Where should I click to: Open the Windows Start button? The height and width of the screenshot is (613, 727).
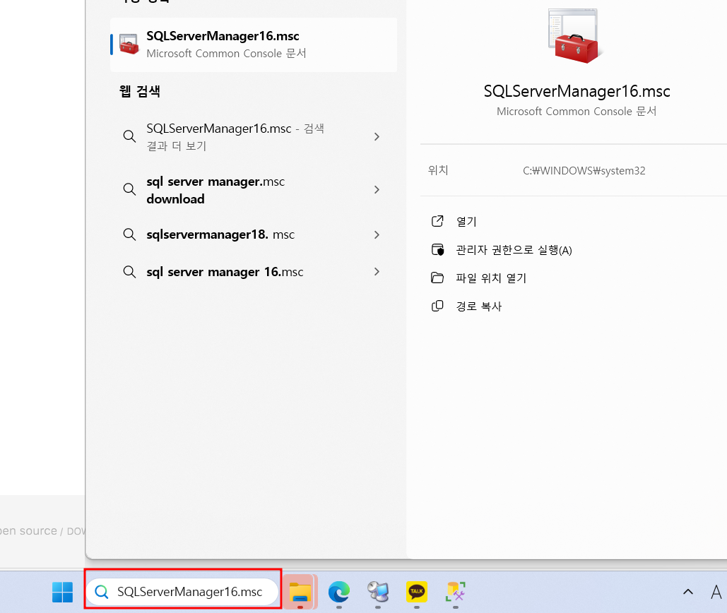[x=63, y=592]
